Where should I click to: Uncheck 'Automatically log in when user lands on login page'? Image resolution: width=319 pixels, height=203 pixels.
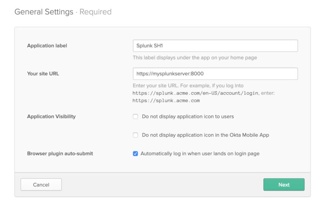[x=135, y=154]
